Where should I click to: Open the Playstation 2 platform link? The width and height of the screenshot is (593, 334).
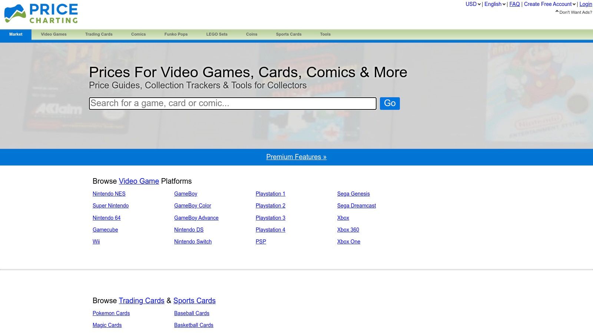(x=270, y=206)
